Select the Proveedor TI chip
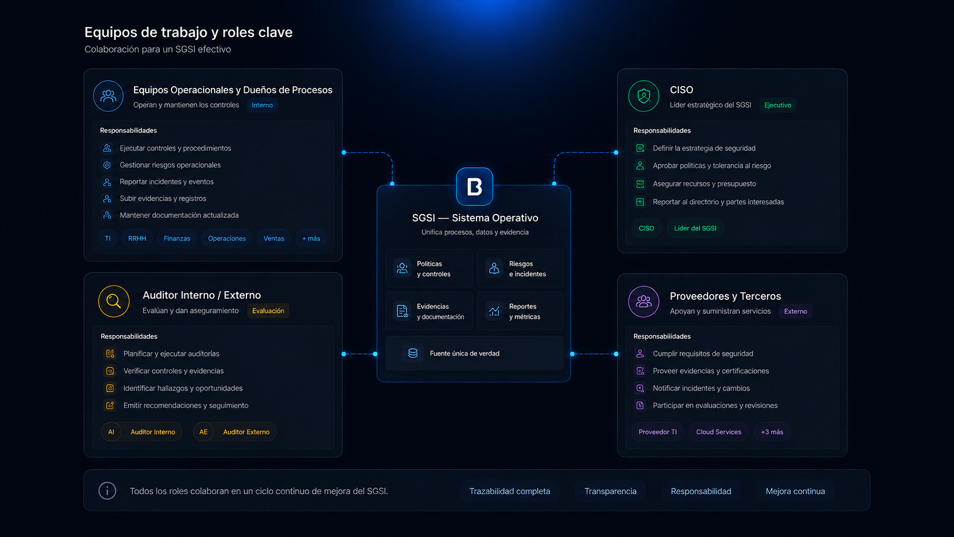This screenshot has height=537, width=954. (x=658, y=432)
